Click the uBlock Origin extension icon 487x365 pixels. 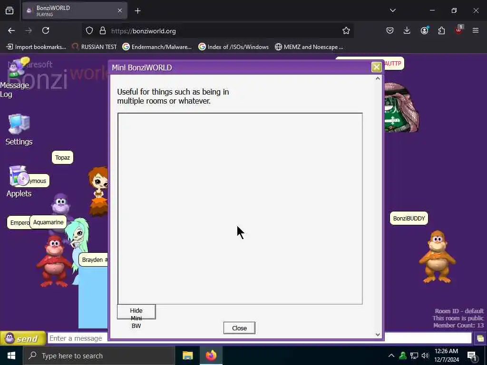tap(458, 30)
